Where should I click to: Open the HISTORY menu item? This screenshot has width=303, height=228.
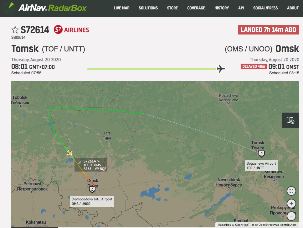click(222, 8)
